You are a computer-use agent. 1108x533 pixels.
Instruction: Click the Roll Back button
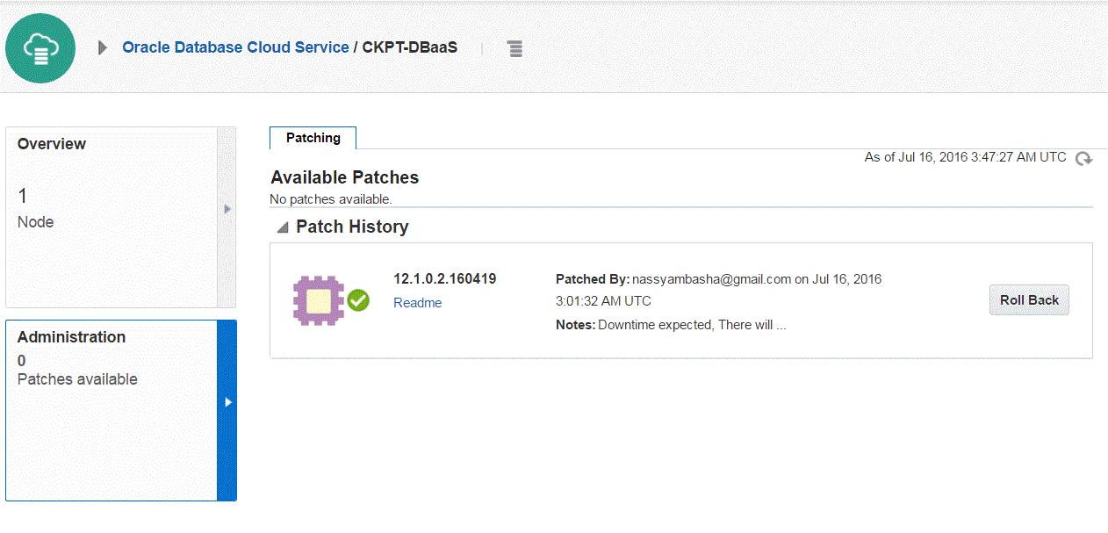pos(1029,299)
